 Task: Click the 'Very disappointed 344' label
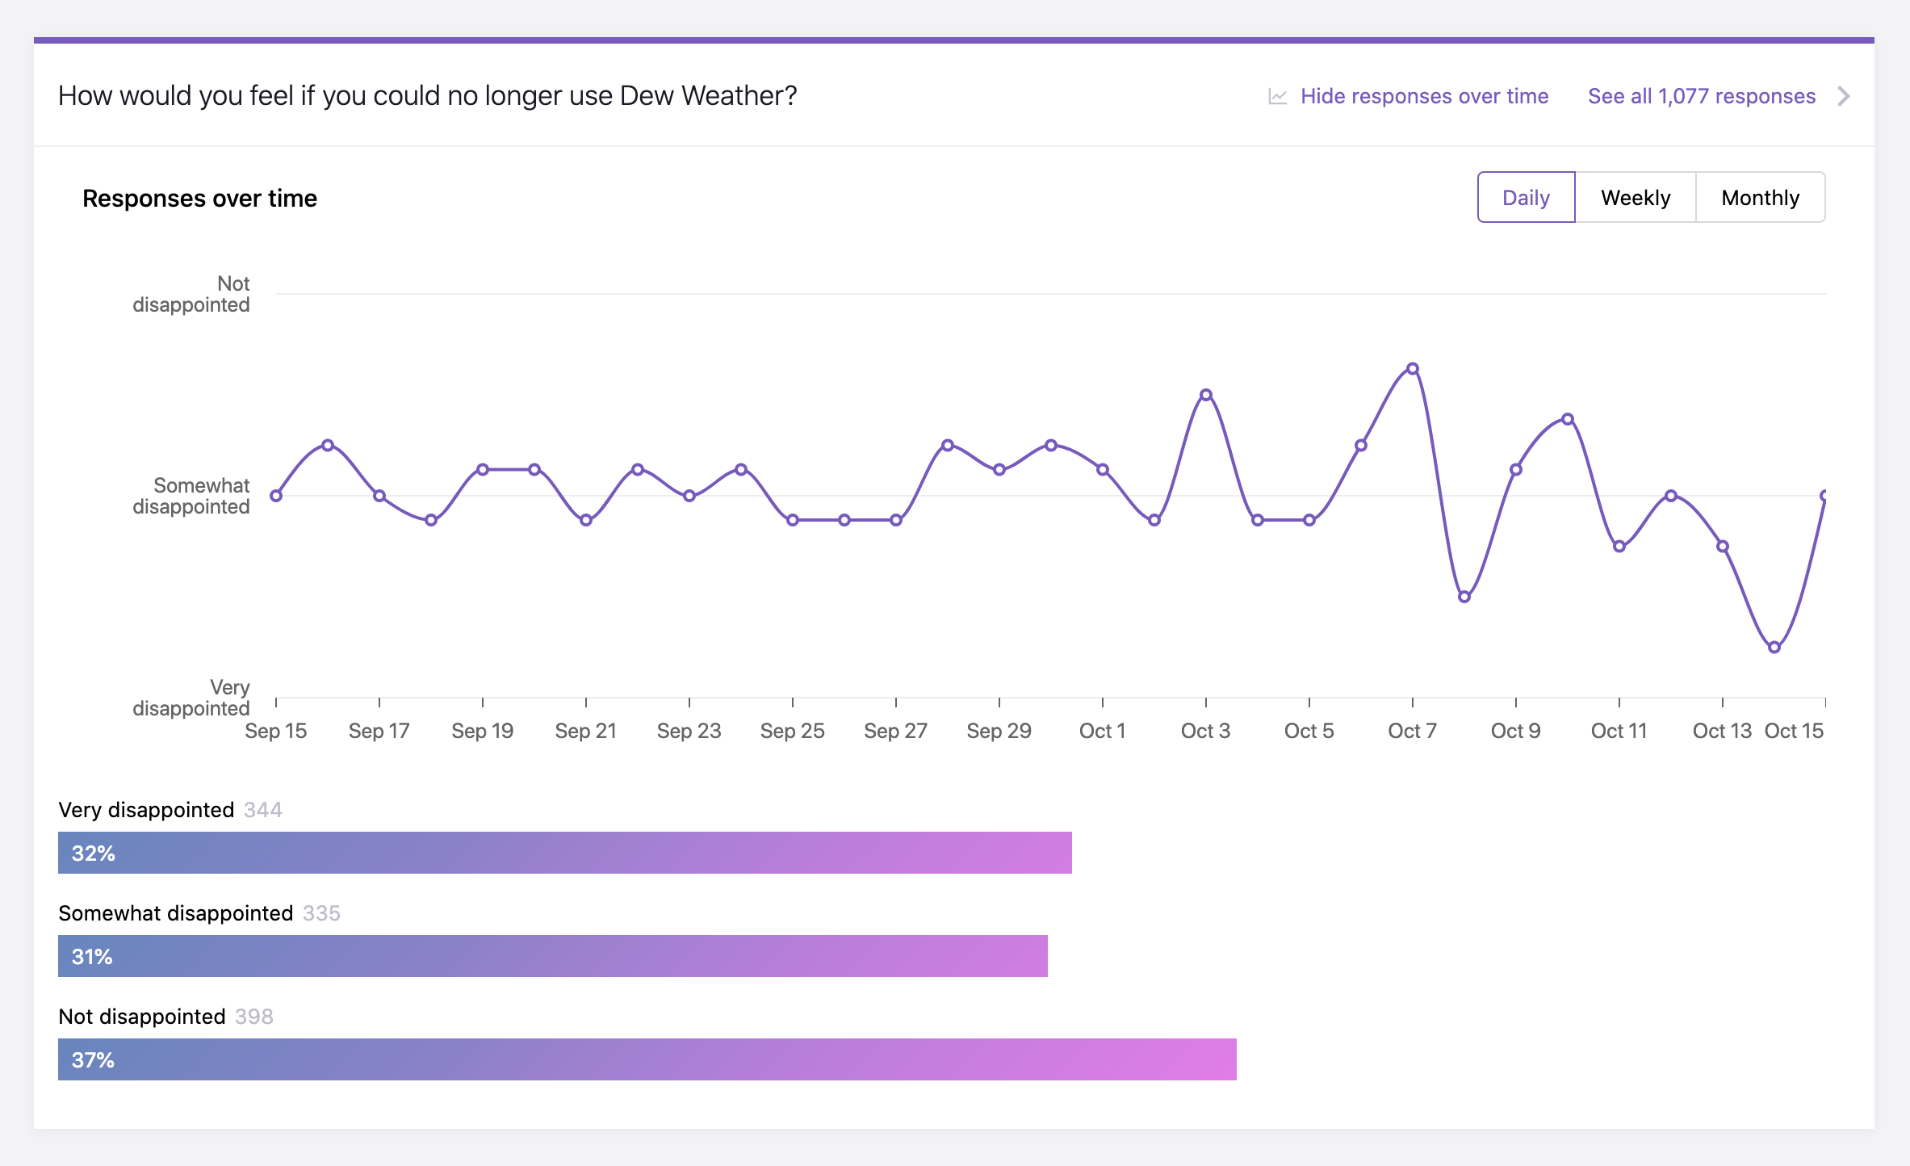tap(170, 810)
